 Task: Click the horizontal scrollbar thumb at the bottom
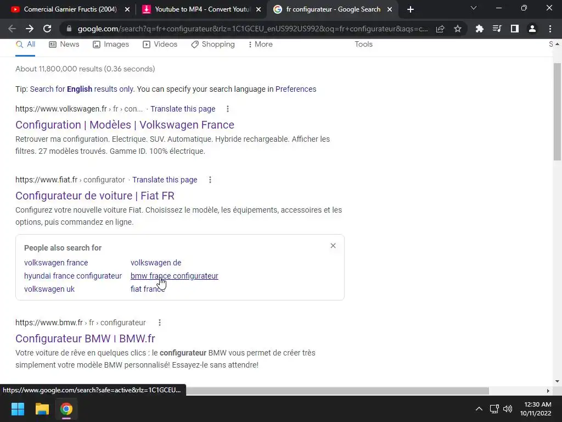click(337, 391)
